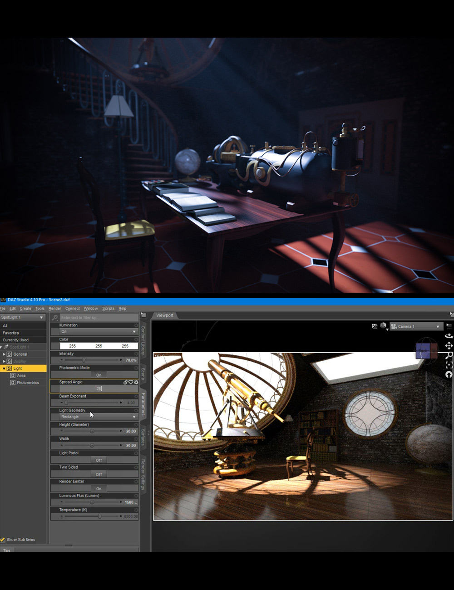Viewport: 454px width, 590px height.
Task: Open the Camera 1 view dropdown
Action: [x=416, y=326]
